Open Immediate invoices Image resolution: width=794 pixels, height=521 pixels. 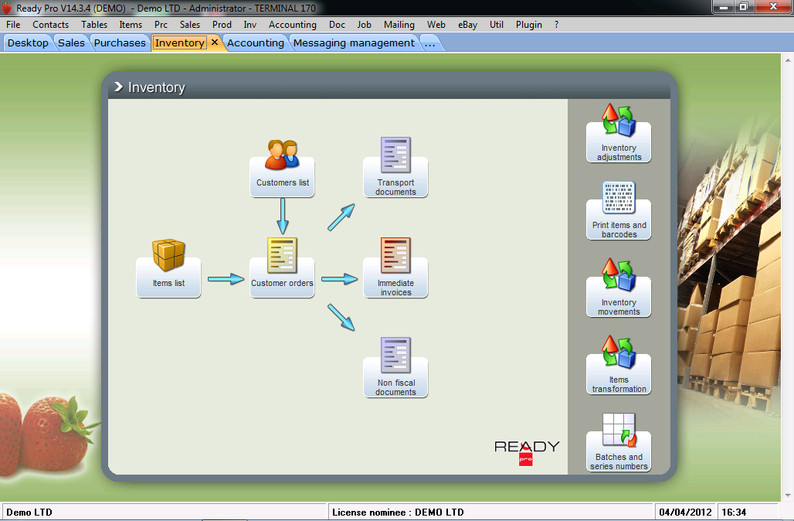[x=395, y=267]
